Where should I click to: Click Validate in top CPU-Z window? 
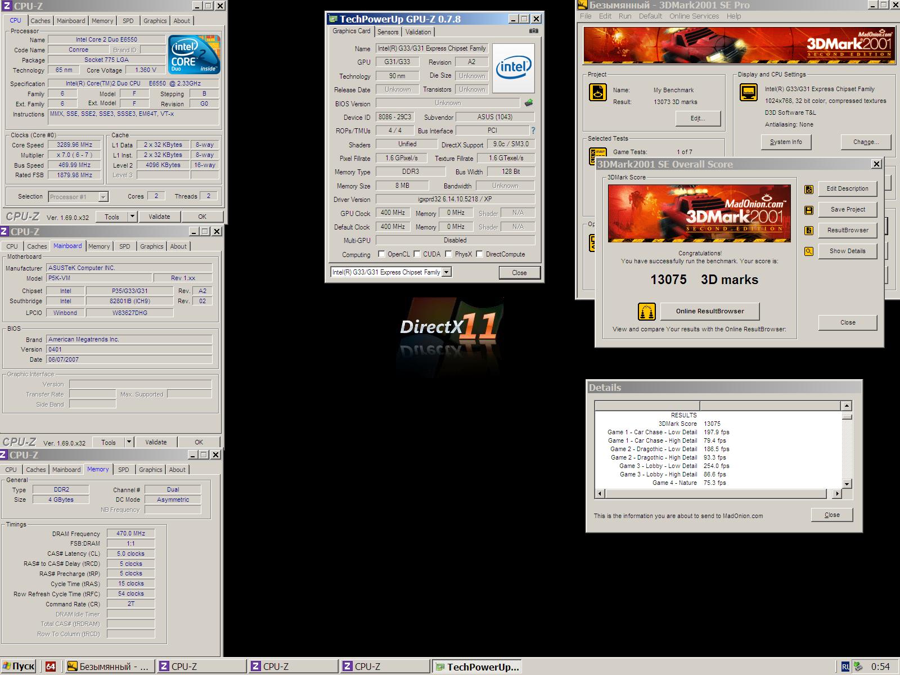[159, 217]
